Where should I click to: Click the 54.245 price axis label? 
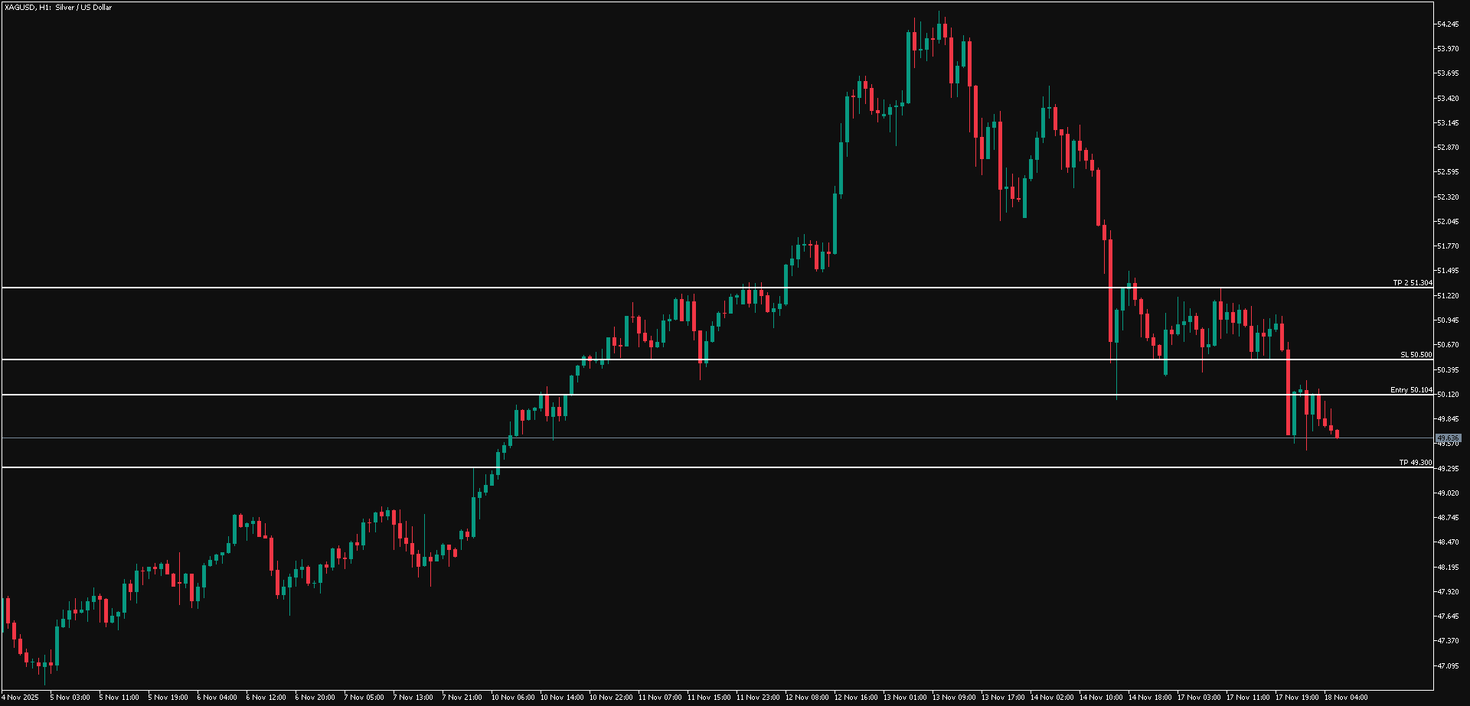coord(1448,24)
